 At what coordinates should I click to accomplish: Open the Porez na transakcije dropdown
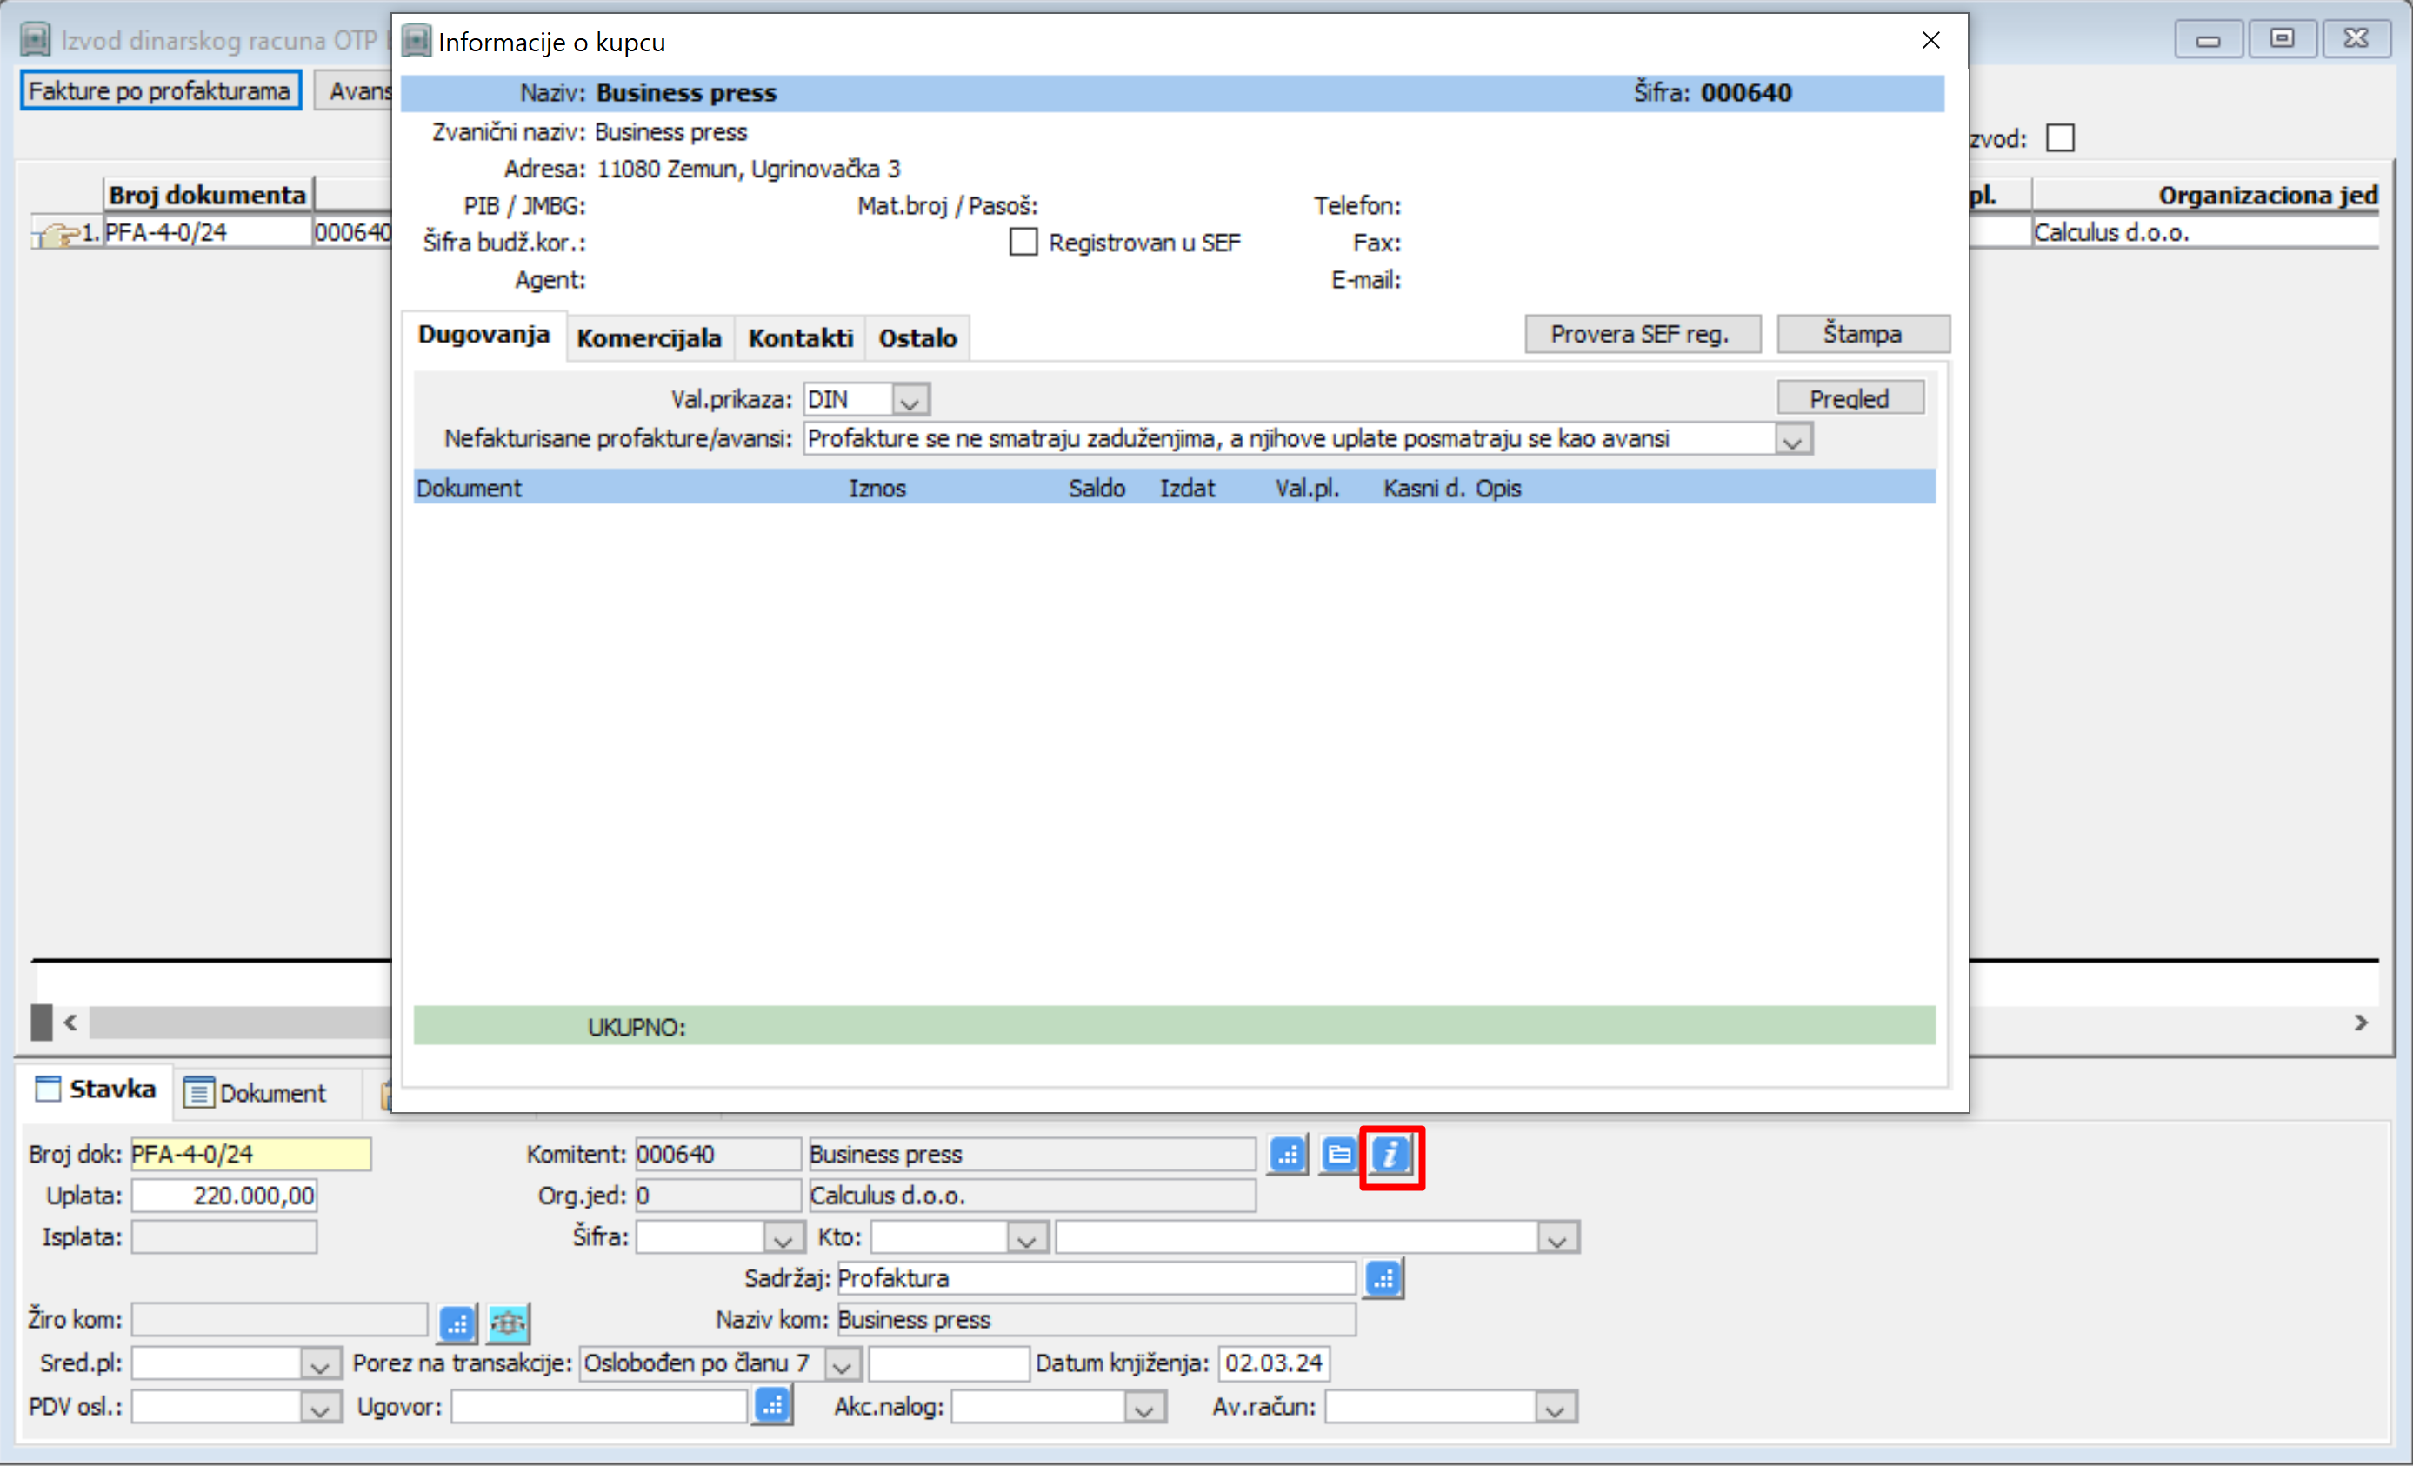[841, 1363]
